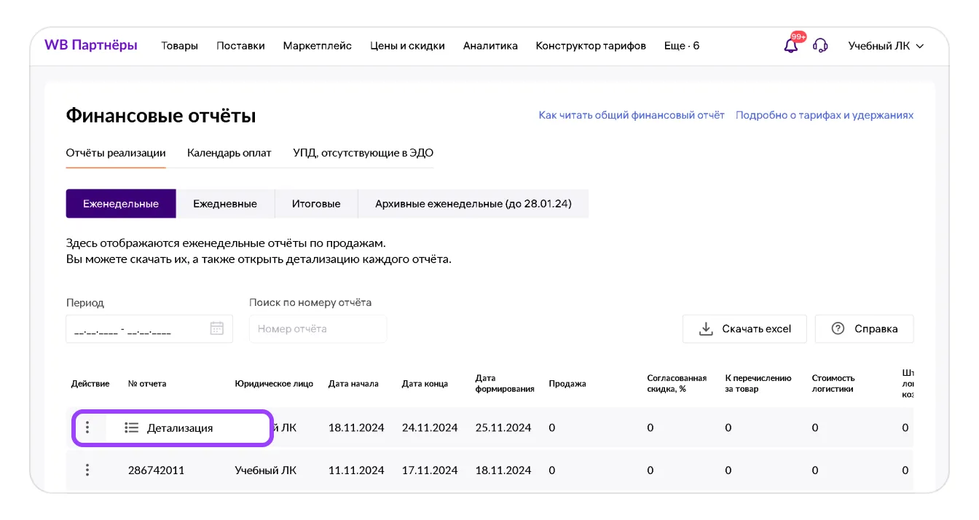Select the Ежедневные reports tab
Viewport: 979px width, 520px height.
[x=224, y=204]
